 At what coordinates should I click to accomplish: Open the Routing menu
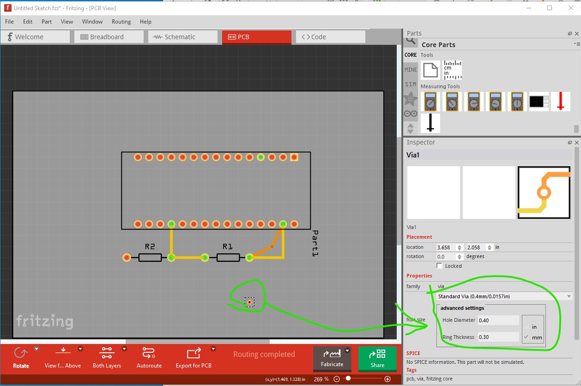coord(121,22)
